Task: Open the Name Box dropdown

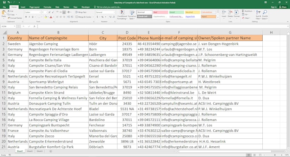Action: [14, 26]
